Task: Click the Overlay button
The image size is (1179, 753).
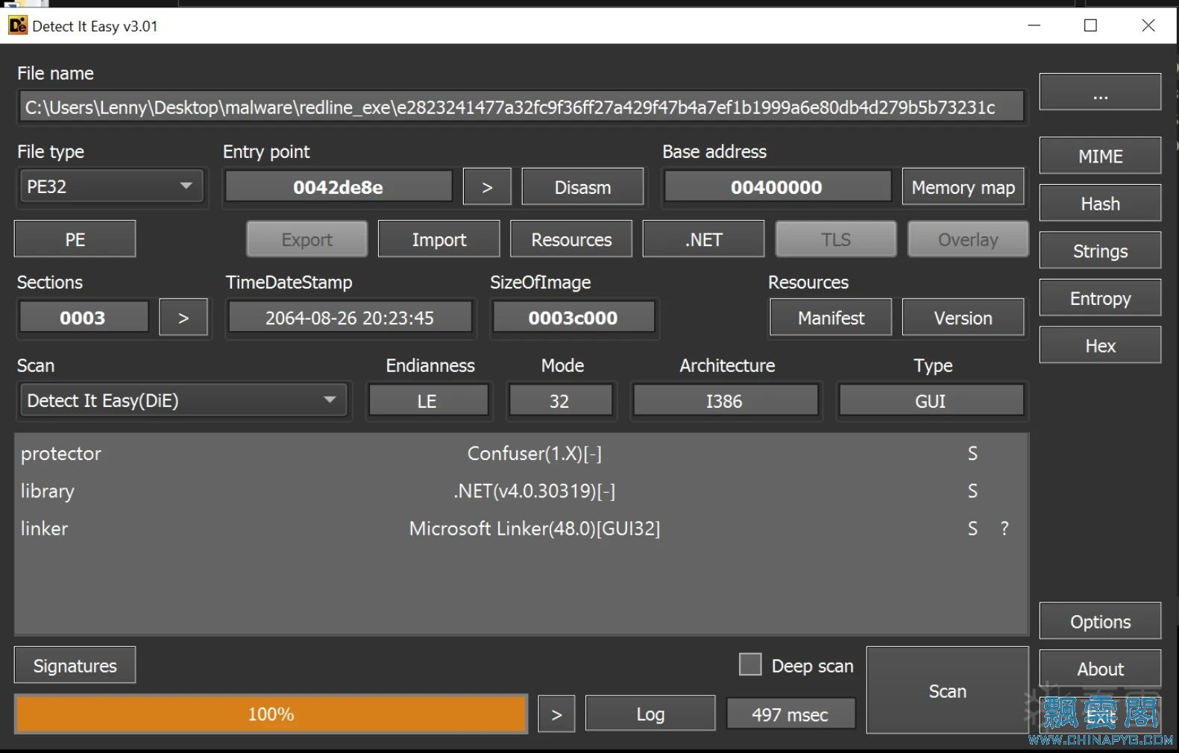Action: [968, 239]
